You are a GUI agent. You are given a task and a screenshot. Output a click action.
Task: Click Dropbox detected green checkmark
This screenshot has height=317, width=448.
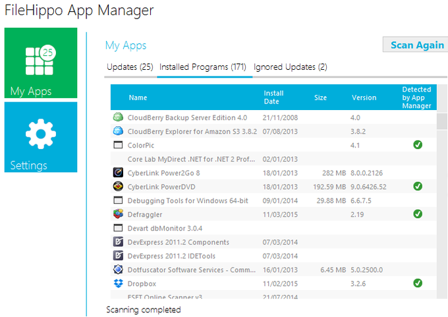tap(418, 283)
